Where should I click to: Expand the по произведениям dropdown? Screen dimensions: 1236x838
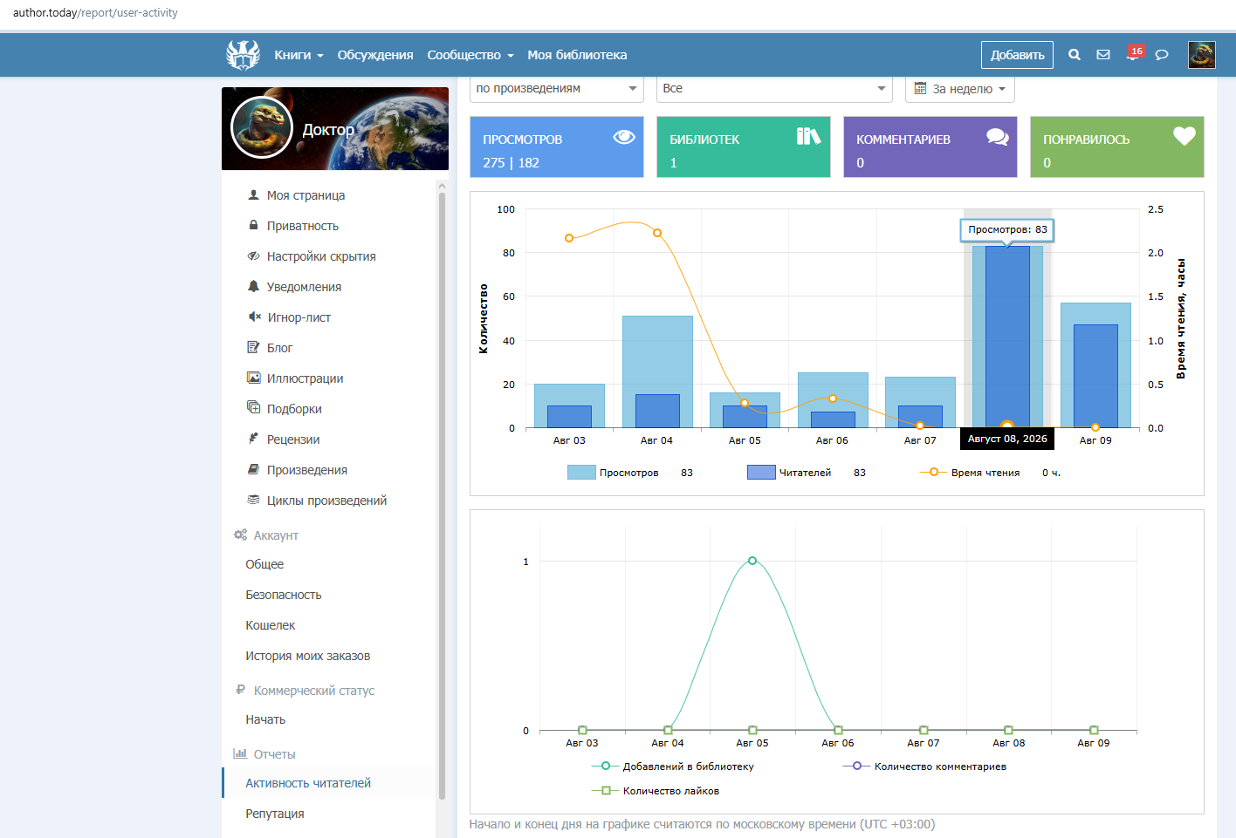click(557, 89)
